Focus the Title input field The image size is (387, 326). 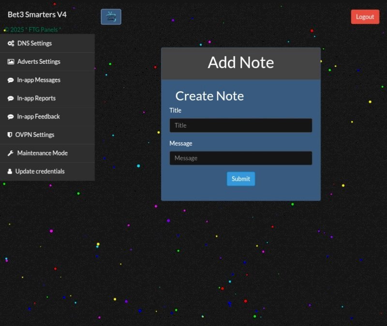pos(240,125)
